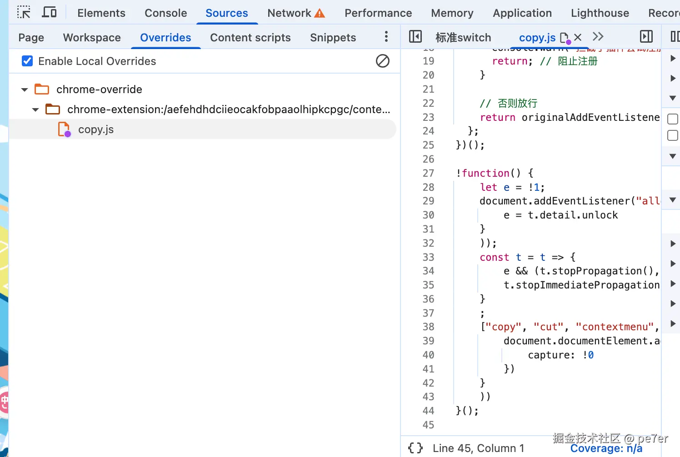Screen dimensions: 680x457
Task: Expand debugger section arrow beside line 32
Action: (673, 243)
